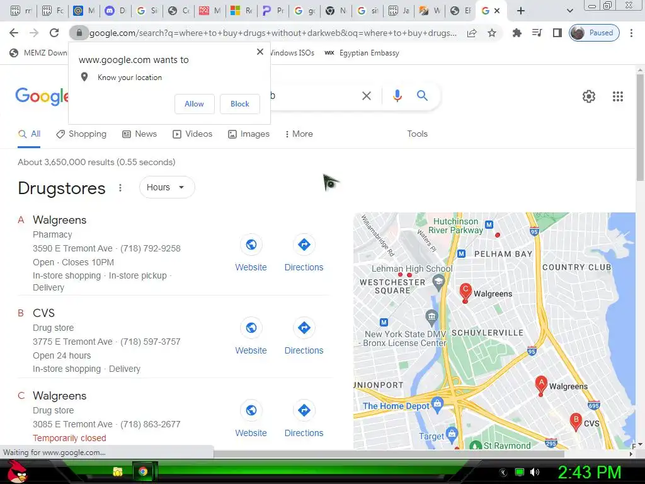Open Website for Walgreens on 3590 E Tremont
Viewport: 645px width, 484px height.
251,253
